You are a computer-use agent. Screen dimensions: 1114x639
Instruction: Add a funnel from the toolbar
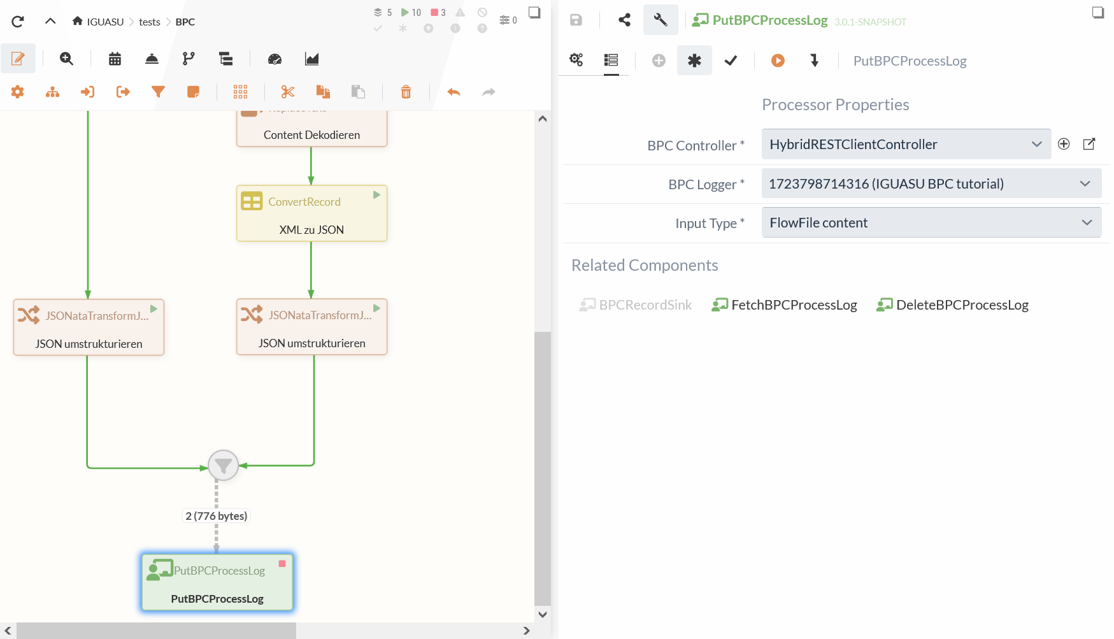(x=158, y=92)
